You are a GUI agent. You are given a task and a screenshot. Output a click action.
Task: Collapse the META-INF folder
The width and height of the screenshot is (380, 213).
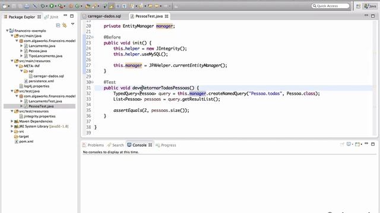[17, 66]
